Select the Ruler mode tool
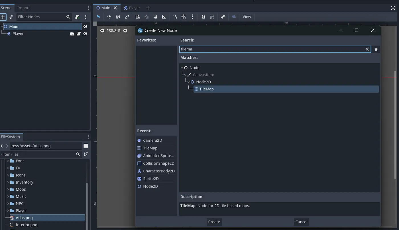Viewport: 399px width, 230px height. click(x=164, y=17)
